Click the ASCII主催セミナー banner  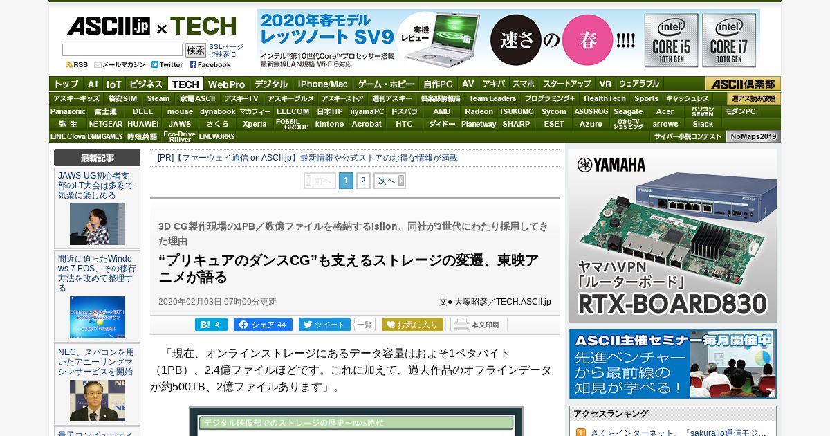tap(673, 364)
